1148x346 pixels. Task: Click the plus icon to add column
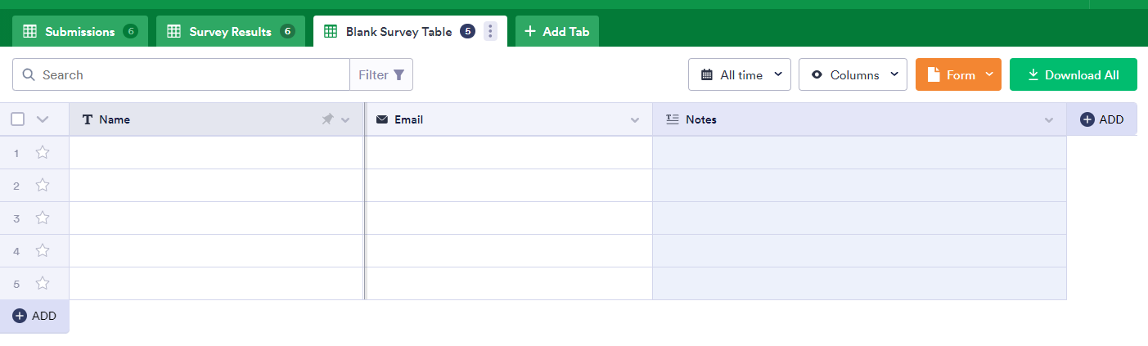click(1087, 119)
